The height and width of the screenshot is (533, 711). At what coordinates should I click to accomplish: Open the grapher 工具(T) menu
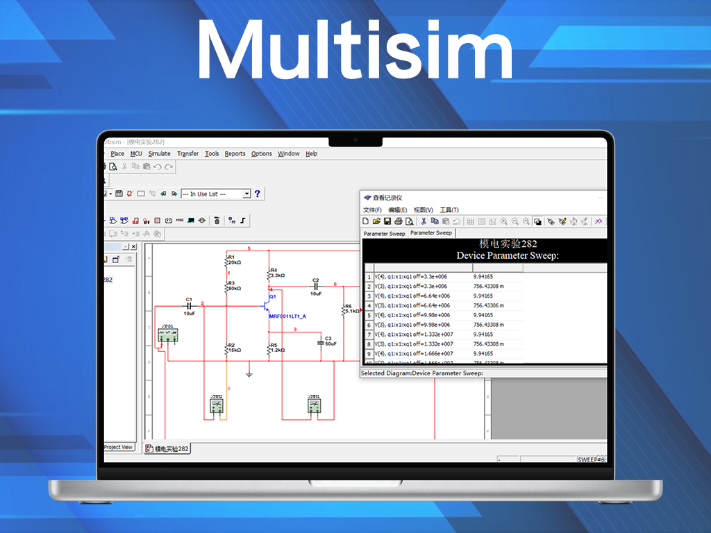click(x=449, y=210)
